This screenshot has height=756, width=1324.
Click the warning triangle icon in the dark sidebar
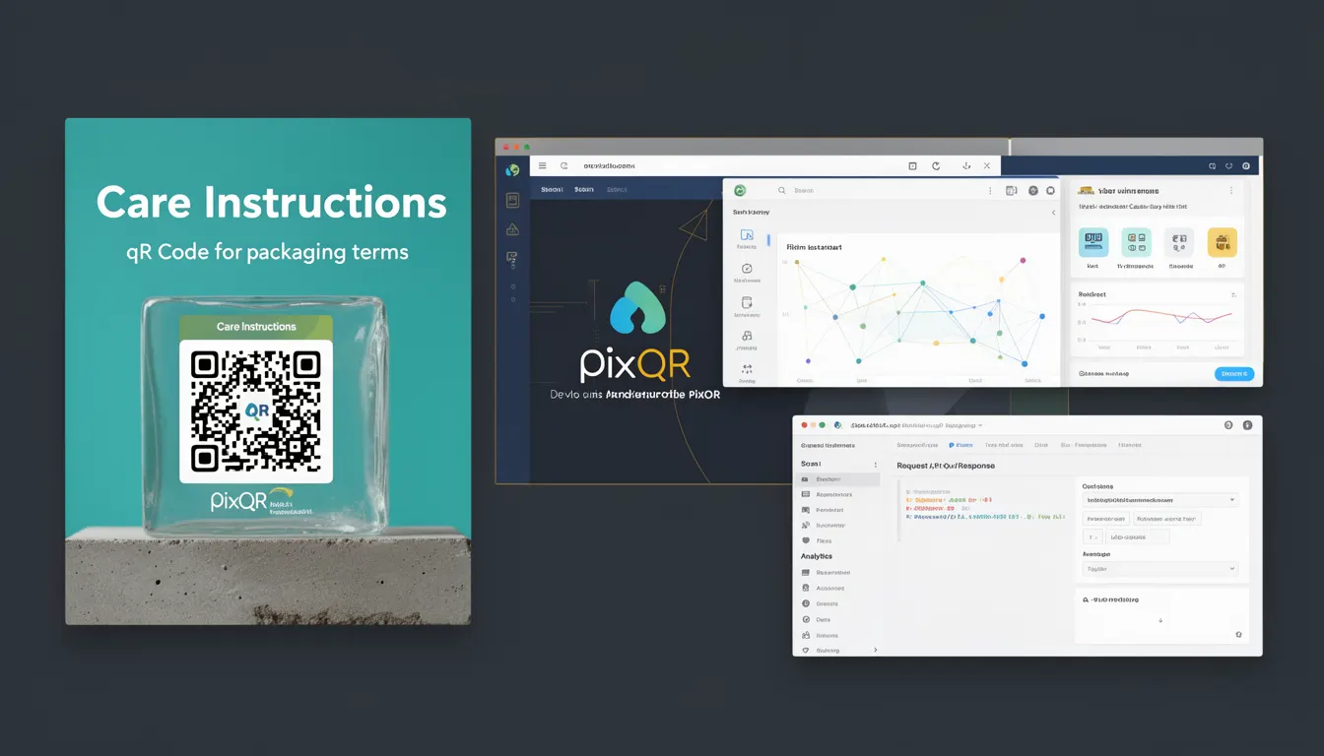coord(512,229)
